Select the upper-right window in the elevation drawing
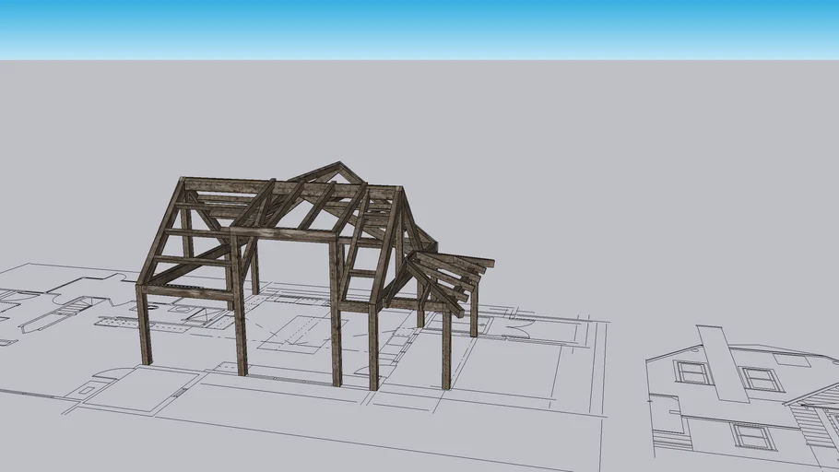Screen dimensions: 839x472 [762, 379]
